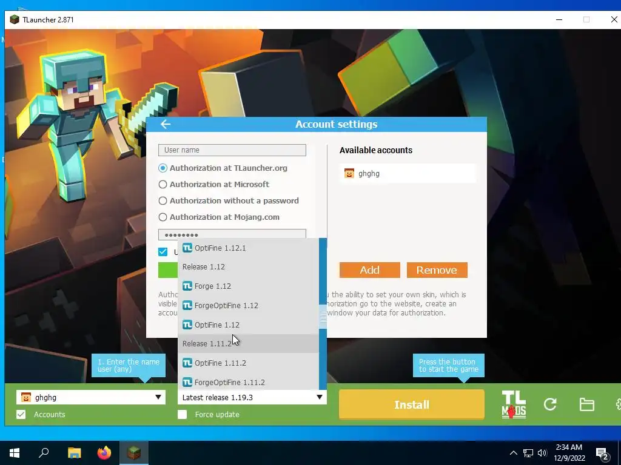
Task: Click the green save button
Action: coord(168,270)
